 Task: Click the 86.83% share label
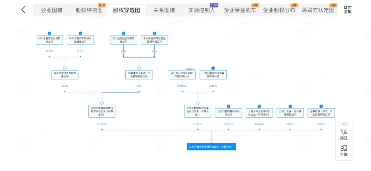[x=49, y=51]
